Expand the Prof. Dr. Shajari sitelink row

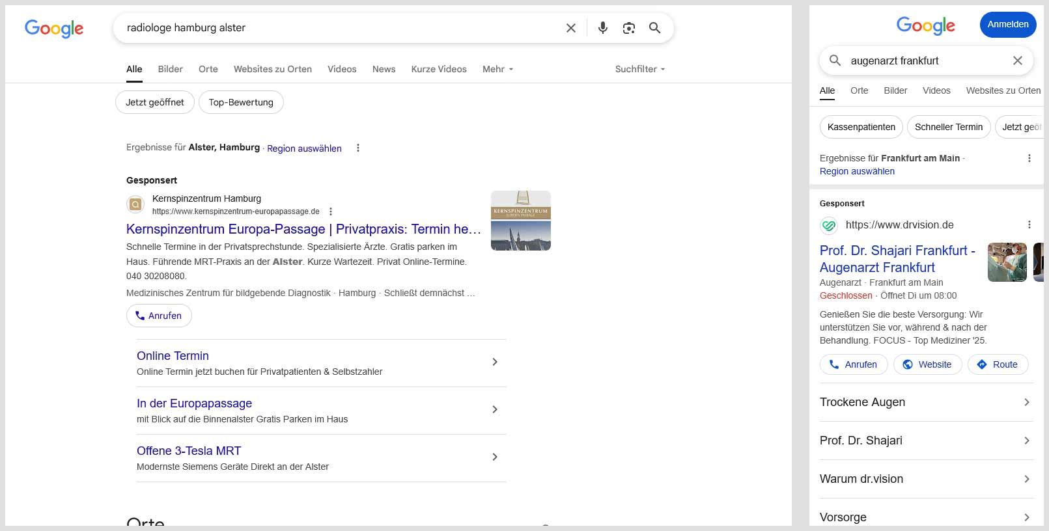pos(926,441)
